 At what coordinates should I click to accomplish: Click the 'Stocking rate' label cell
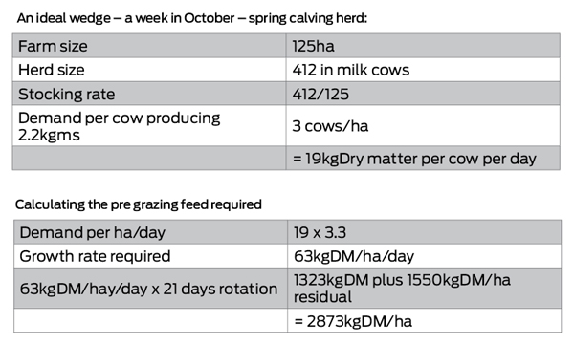149,94
